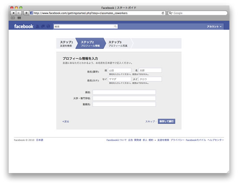
Task: Click the スキップ skip link
Action: pyautogui.click(x=150, y=122)
